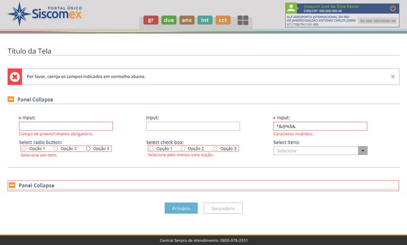Click the input containing invalid characters
407x245 pixels.
coord(320,126)
